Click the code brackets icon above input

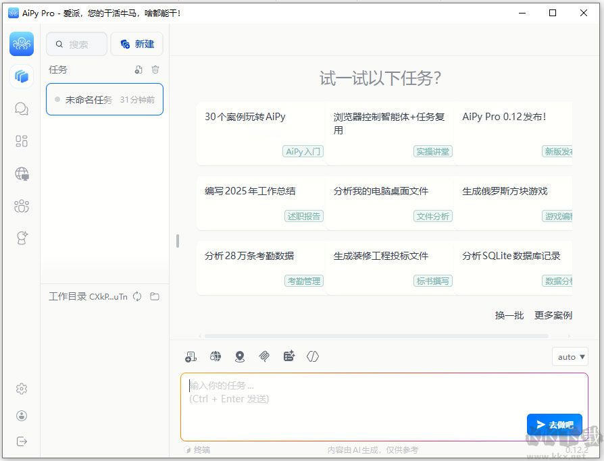click(313, 356)
